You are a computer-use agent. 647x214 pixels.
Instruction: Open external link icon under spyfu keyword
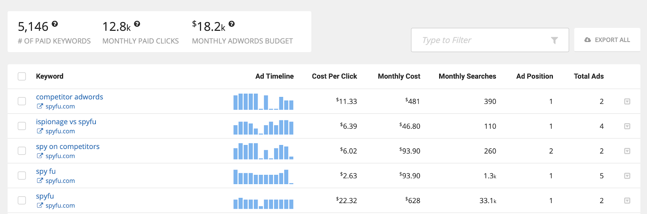pos(40,205)
